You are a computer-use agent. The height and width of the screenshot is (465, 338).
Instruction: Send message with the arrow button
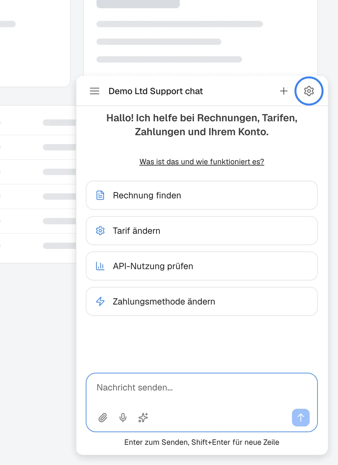(x=301, y=418)
